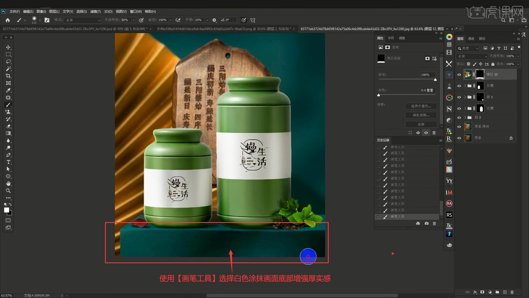The width and height of the screenshot is (529, 298).
Task: Select the Eyedropper tool
Action: tap(8, 91)
